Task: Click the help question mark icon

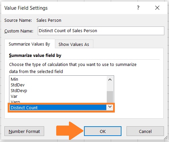Action: pos(138,8)
